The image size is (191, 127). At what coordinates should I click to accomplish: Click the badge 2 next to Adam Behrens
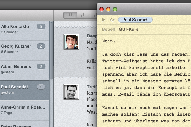[41, 66]
